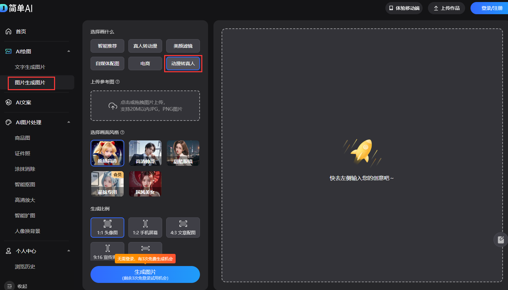The width and height of the screenshot is (508, 290).
Task: Choose the 动漫转真人 category
Action: click(x=183, y=63)
